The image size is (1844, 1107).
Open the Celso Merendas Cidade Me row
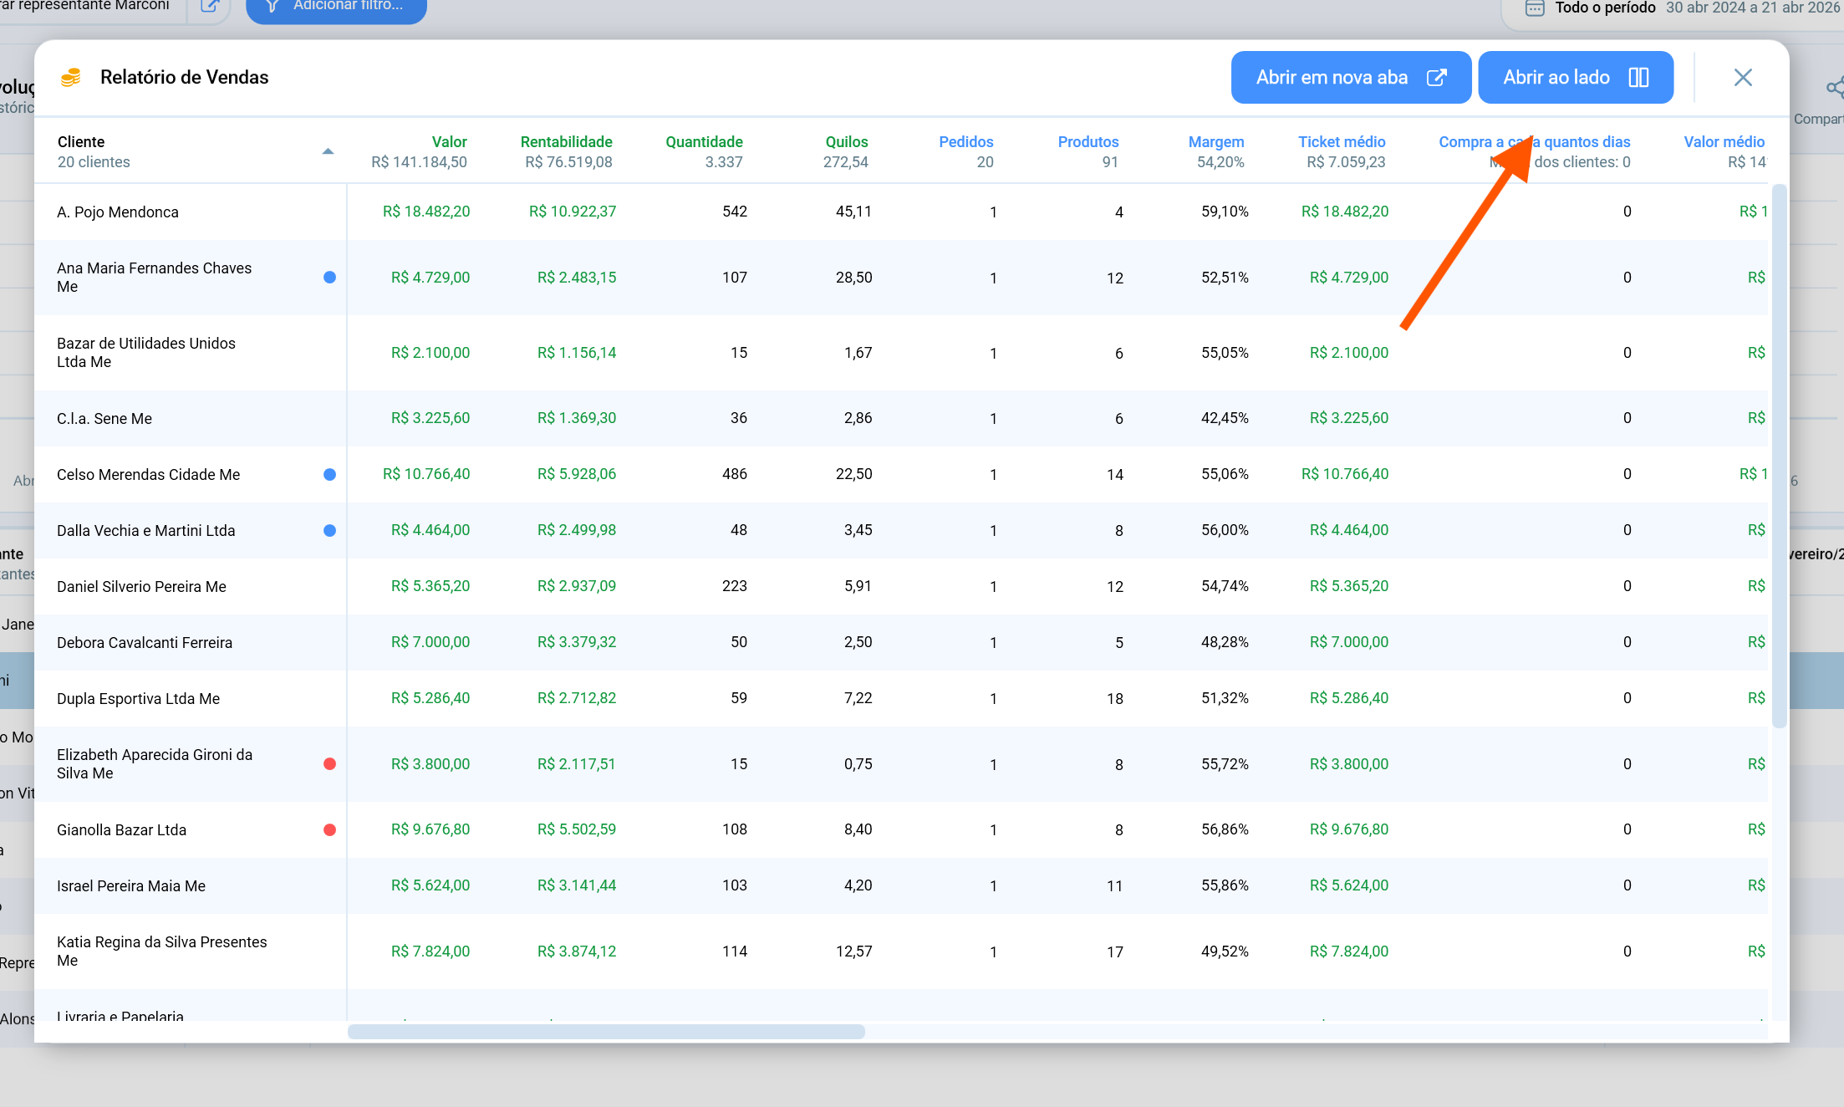point(901,474)
